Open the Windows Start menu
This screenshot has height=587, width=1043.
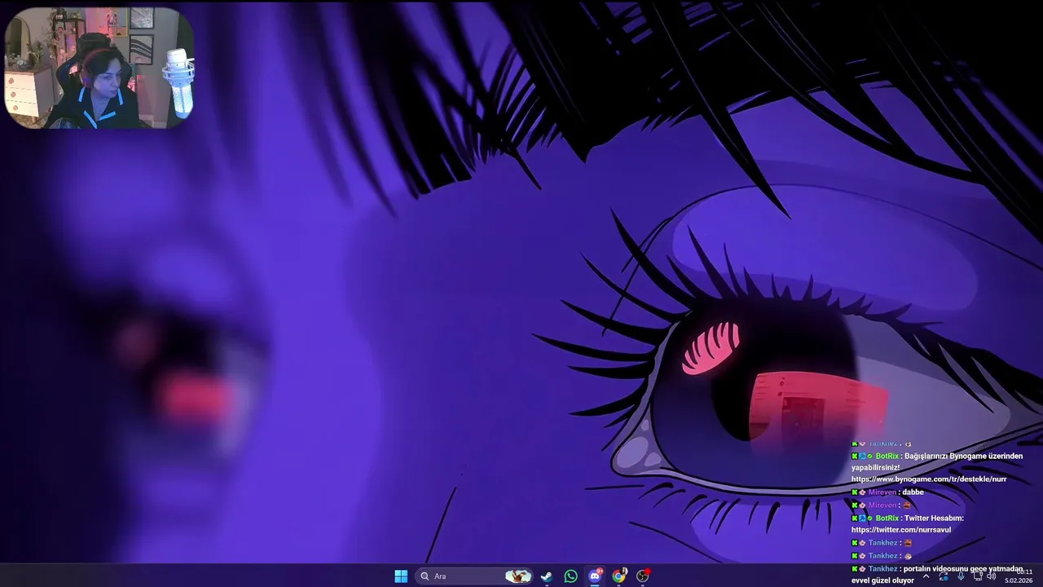click(401, 576)
